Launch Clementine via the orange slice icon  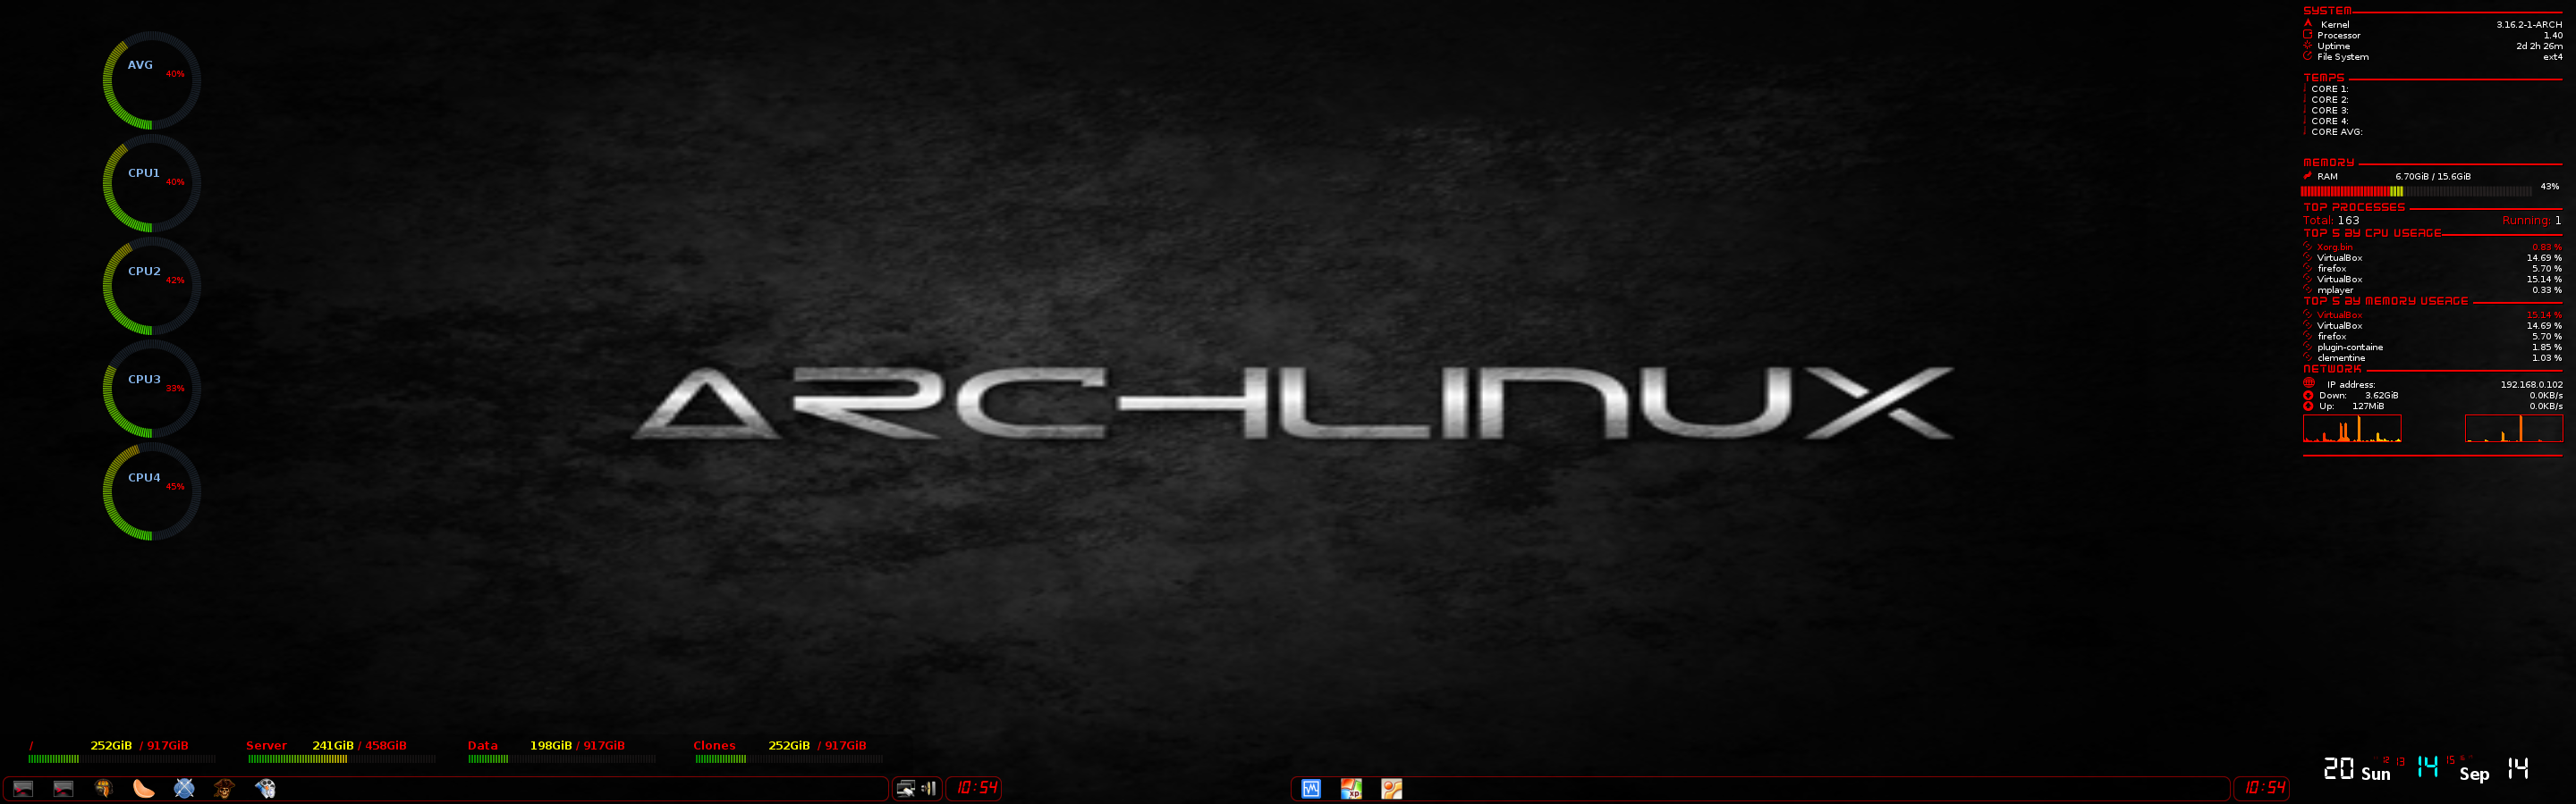click(x=144, y=789)
